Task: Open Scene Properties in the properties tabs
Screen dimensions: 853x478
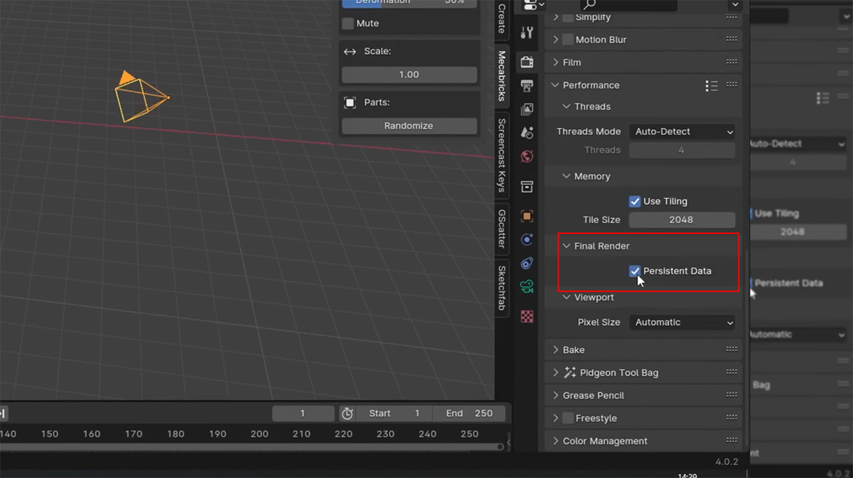Action: click(x=526, y=132)
